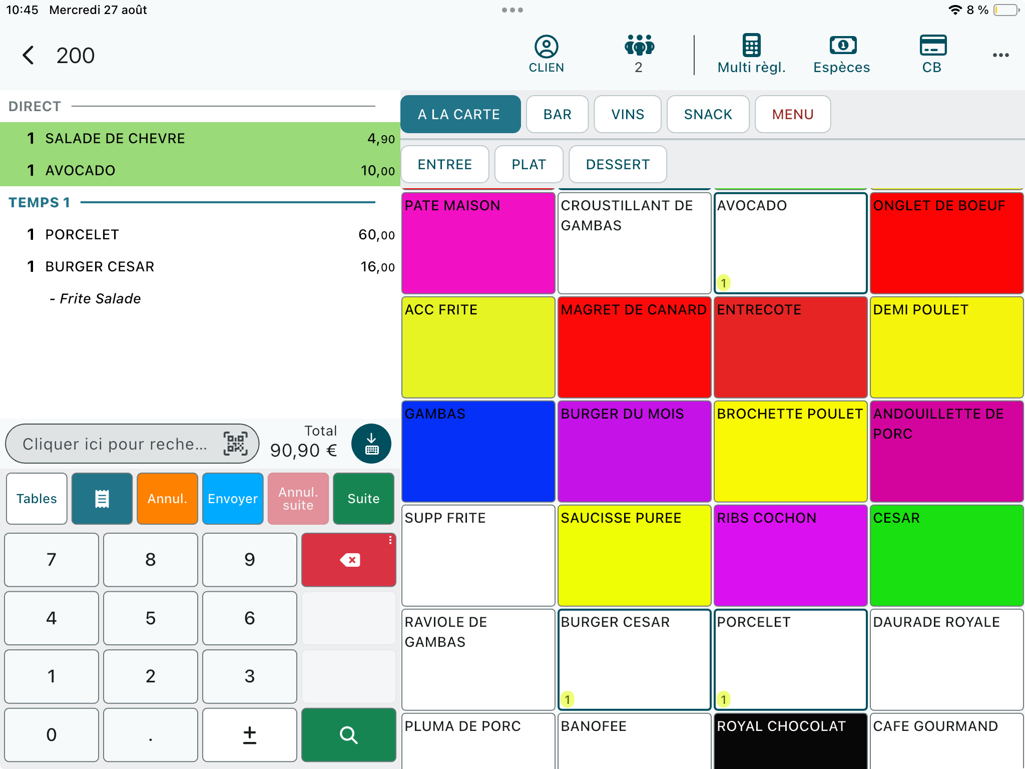The width and height of the screenshot is (1025, 769).
Task: Open the receipt ticket button
Action: 102,499
